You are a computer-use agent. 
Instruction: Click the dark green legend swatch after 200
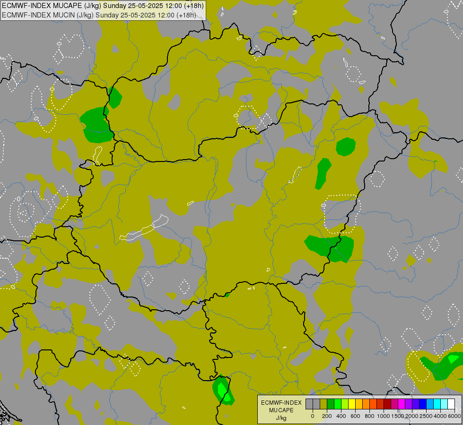[x=331, y=404]
